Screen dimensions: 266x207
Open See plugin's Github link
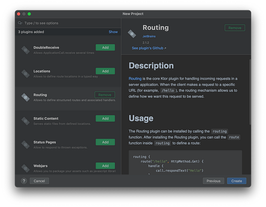click(149, 48)
